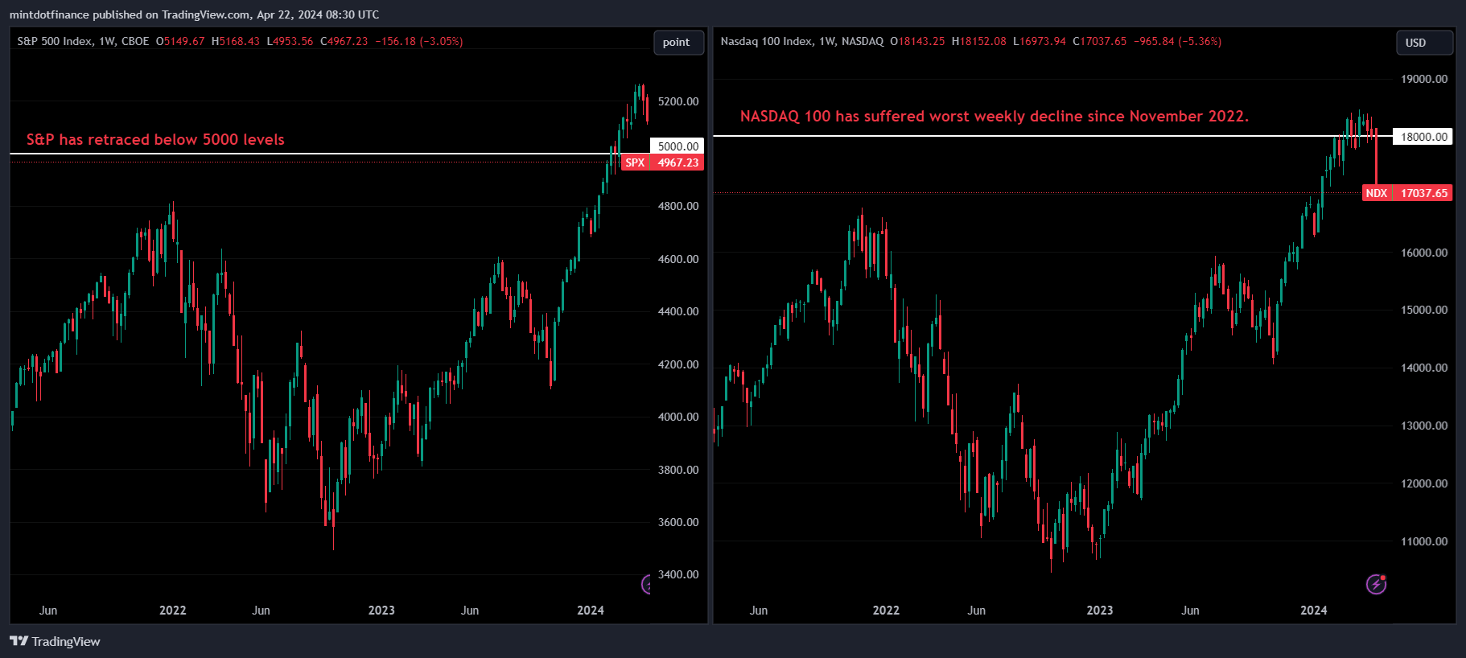Click the 2023 label on S&P time axis
1466x658 pixels.
tap(381, 611)
